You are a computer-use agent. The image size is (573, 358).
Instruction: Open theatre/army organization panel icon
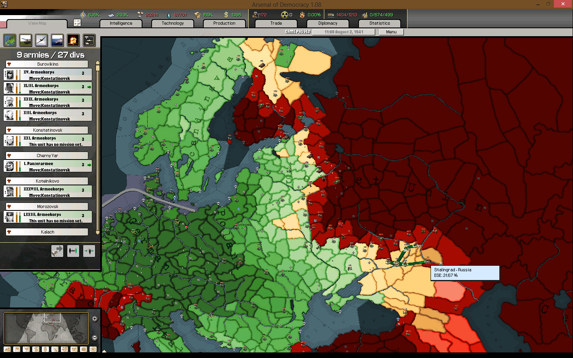(x=89, y=40)
